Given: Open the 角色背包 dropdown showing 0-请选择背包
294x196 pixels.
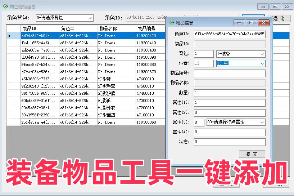Looking at the screenshot, I should coord(65,18).
